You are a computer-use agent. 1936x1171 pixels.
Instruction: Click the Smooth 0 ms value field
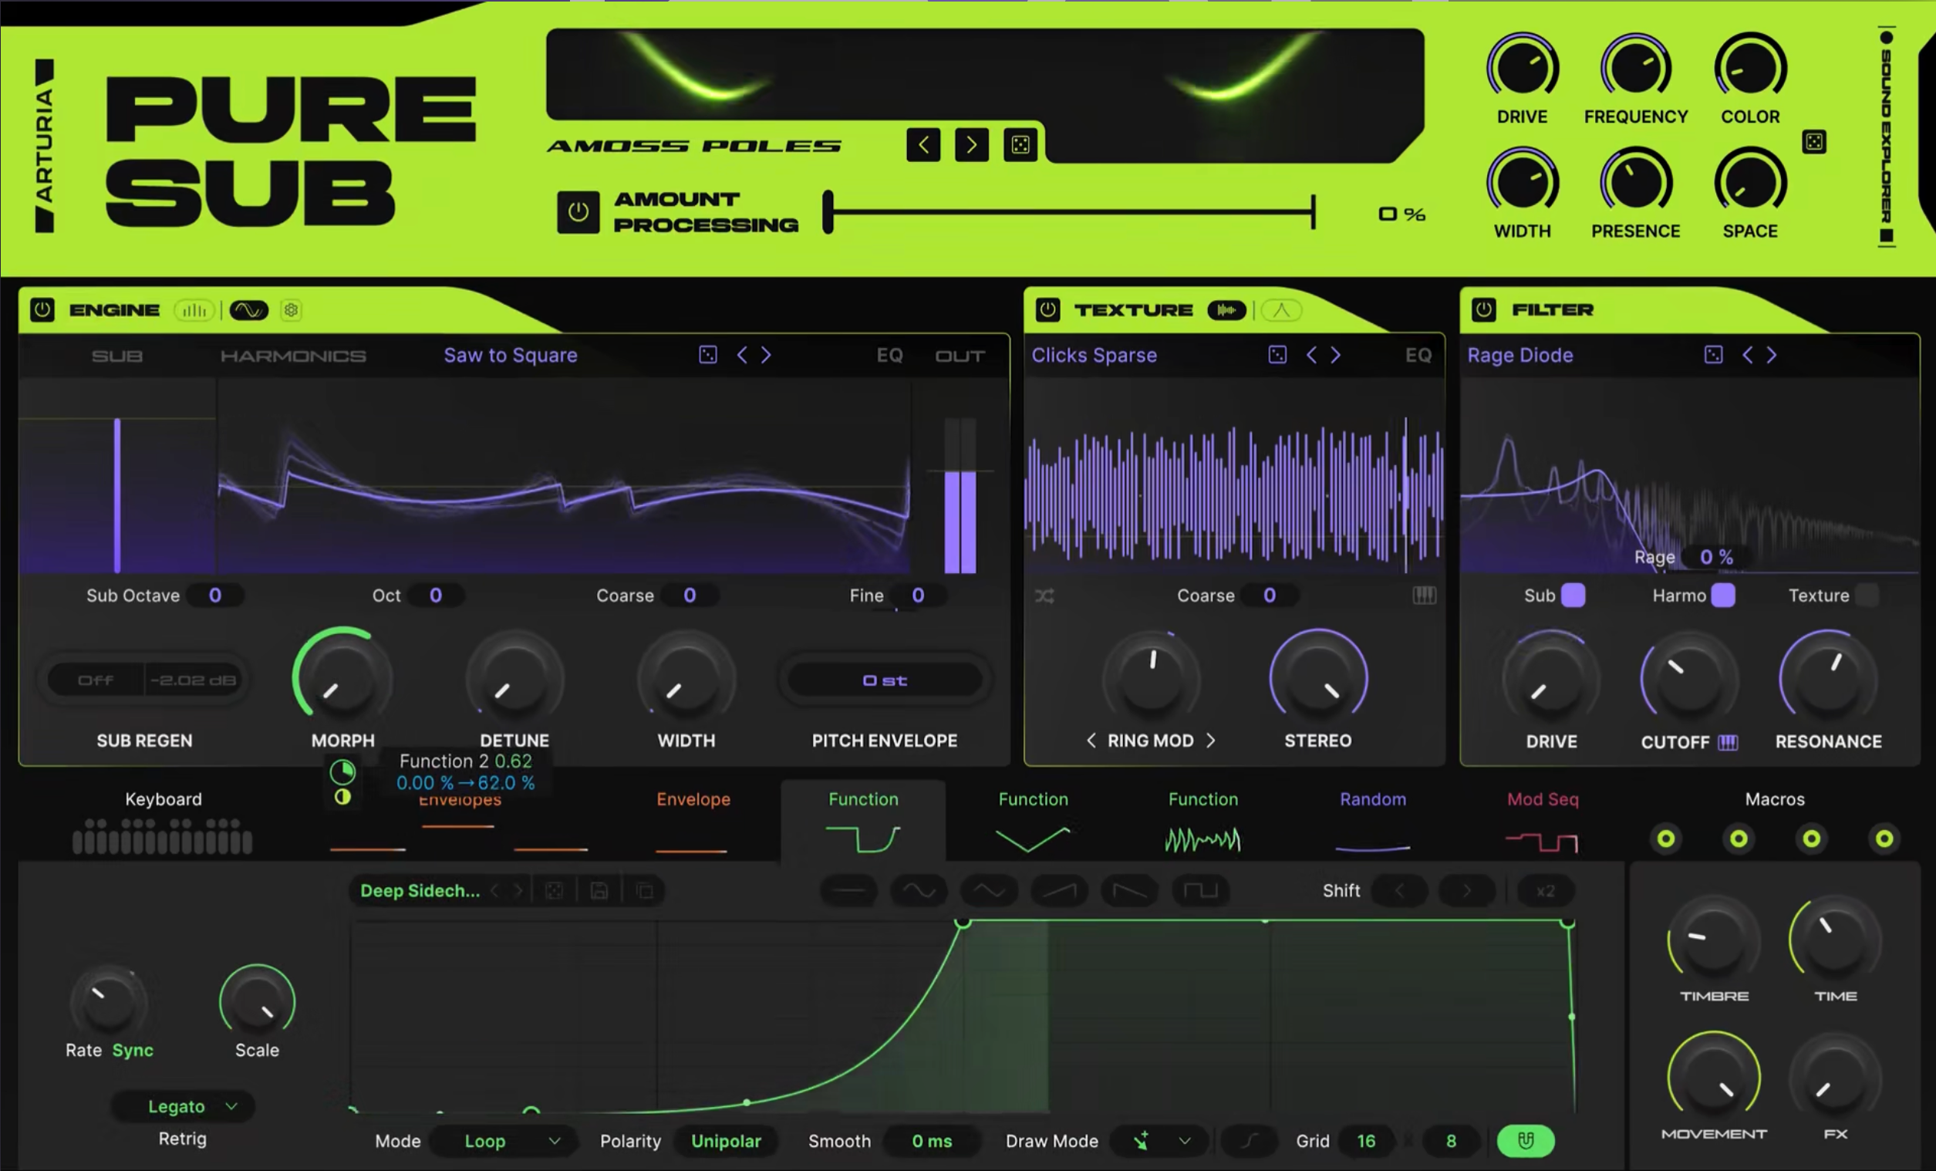932,1141
